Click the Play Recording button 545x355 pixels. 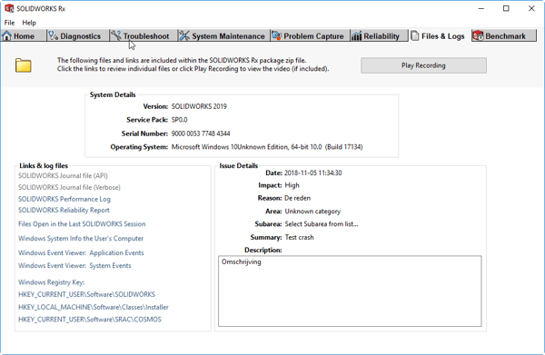tap(423, 65)
